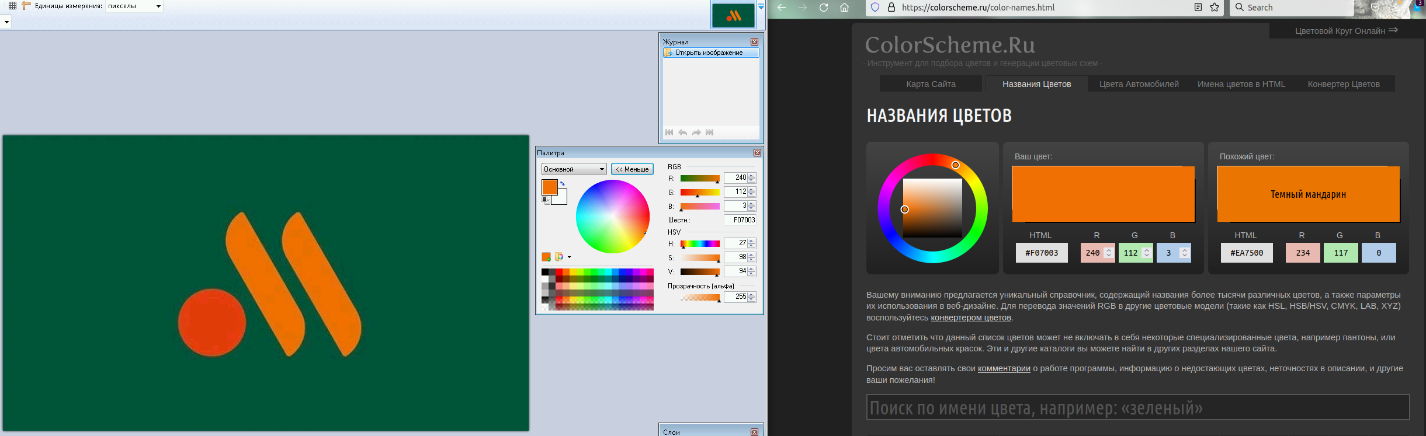Toggle the rulers icon in toolbar
This screenshot has height=436, width=1426.
coord(26,6)
